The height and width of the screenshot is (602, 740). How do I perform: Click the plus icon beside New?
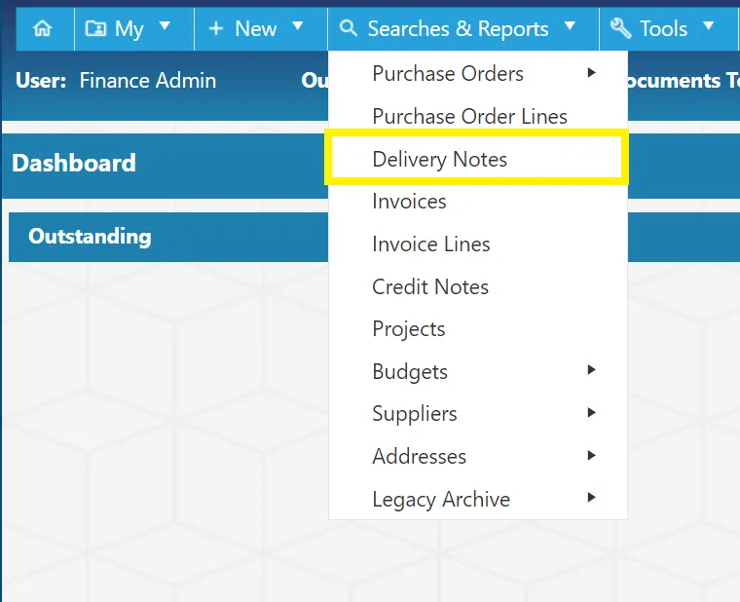(216, 29)
